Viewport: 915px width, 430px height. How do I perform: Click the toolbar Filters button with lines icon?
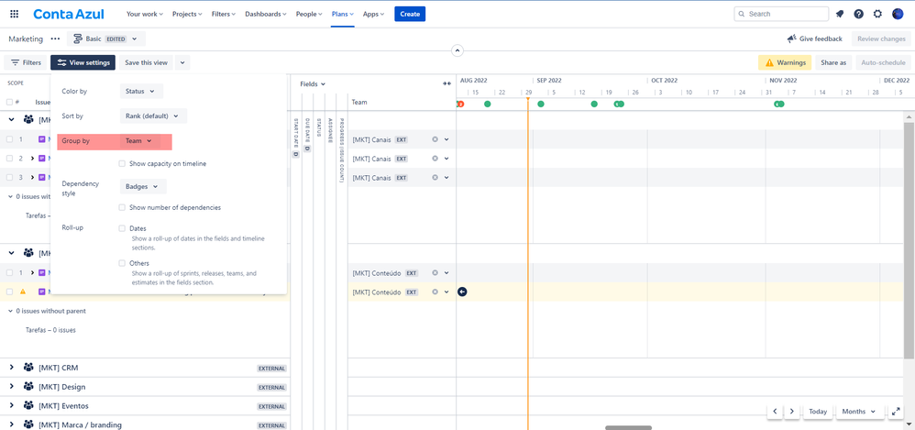point(27,62)
